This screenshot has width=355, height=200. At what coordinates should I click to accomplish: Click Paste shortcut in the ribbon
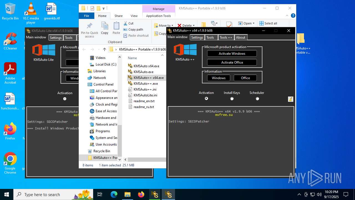pos(136,36)
